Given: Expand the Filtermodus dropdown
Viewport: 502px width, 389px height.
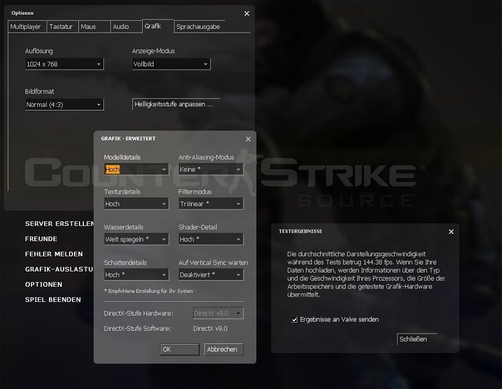Looking at the screenshot, I should 211,204.
